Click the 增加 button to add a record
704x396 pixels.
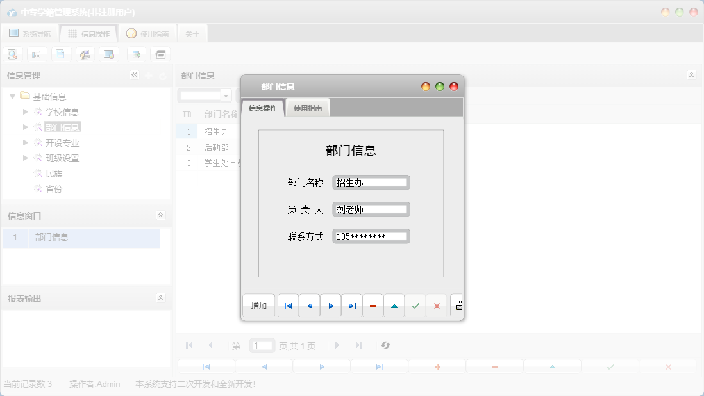coord(258,306)
